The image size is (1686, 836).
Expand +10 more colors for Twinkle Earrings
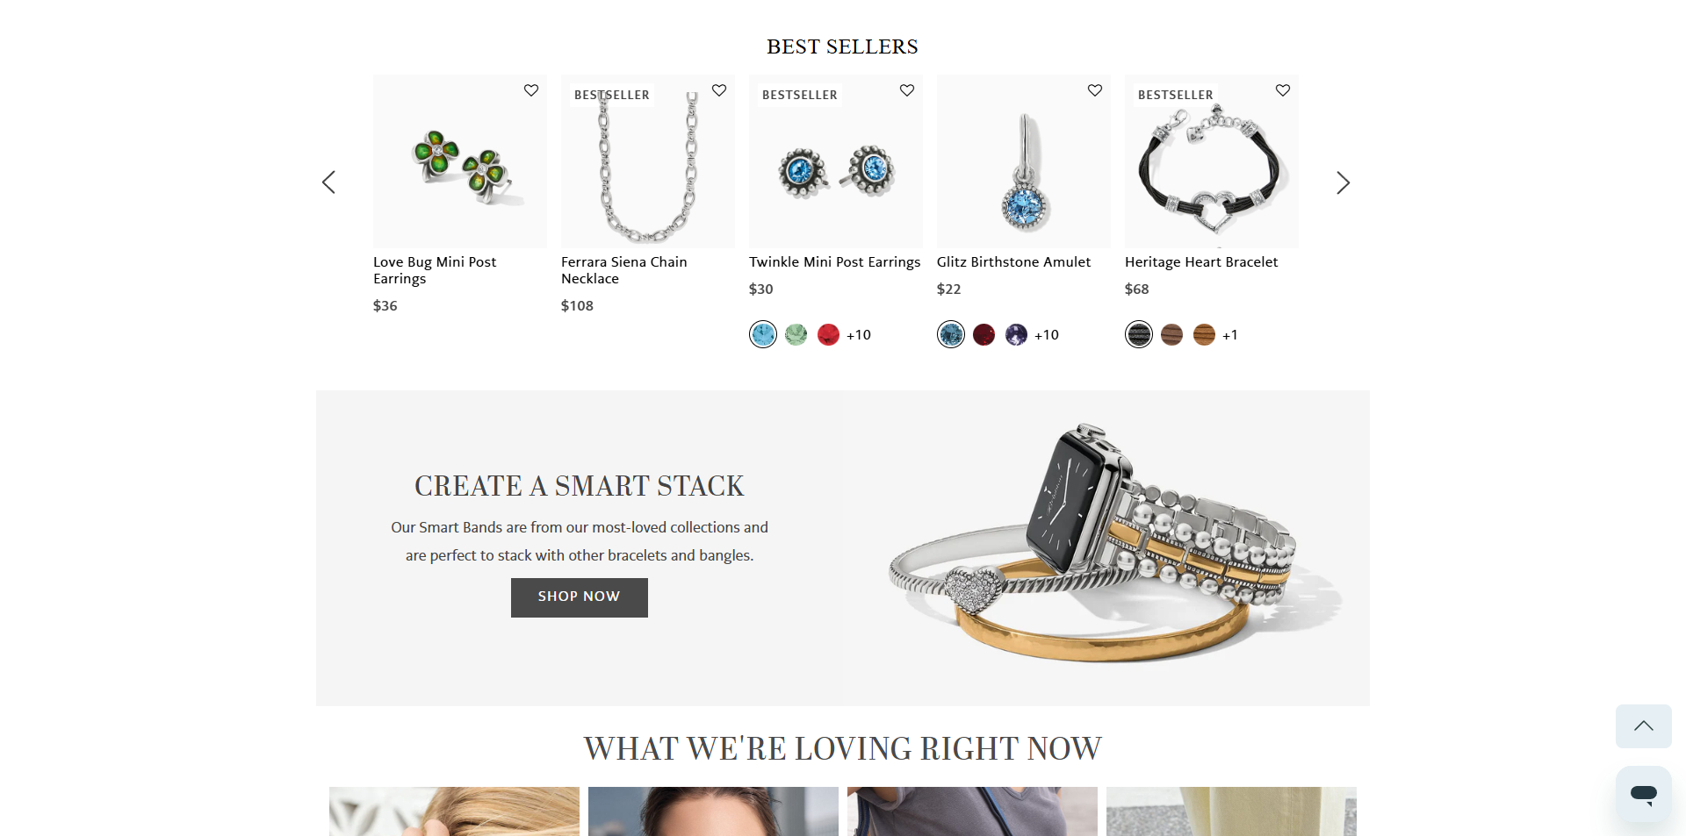click(x=859, y=335)
